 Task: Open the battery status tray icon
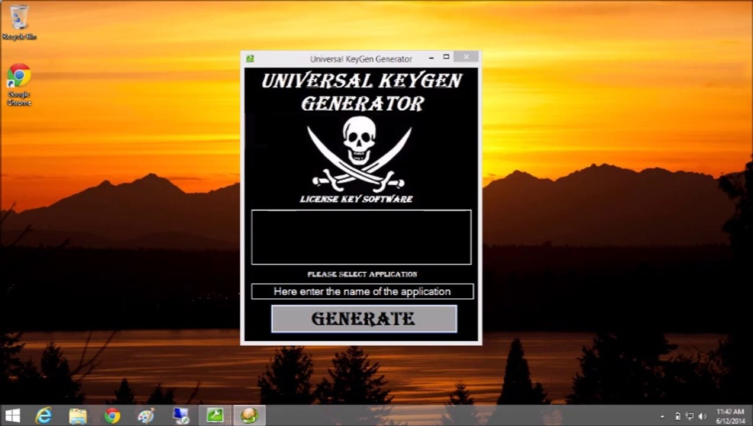677,417
